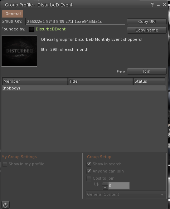
Task: Toggle Show in search checkbox
Action: tap(89, 164)
